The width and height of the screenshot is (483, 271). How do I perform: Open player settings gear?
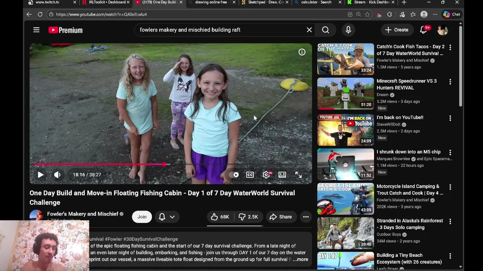[x=266, y=175]
